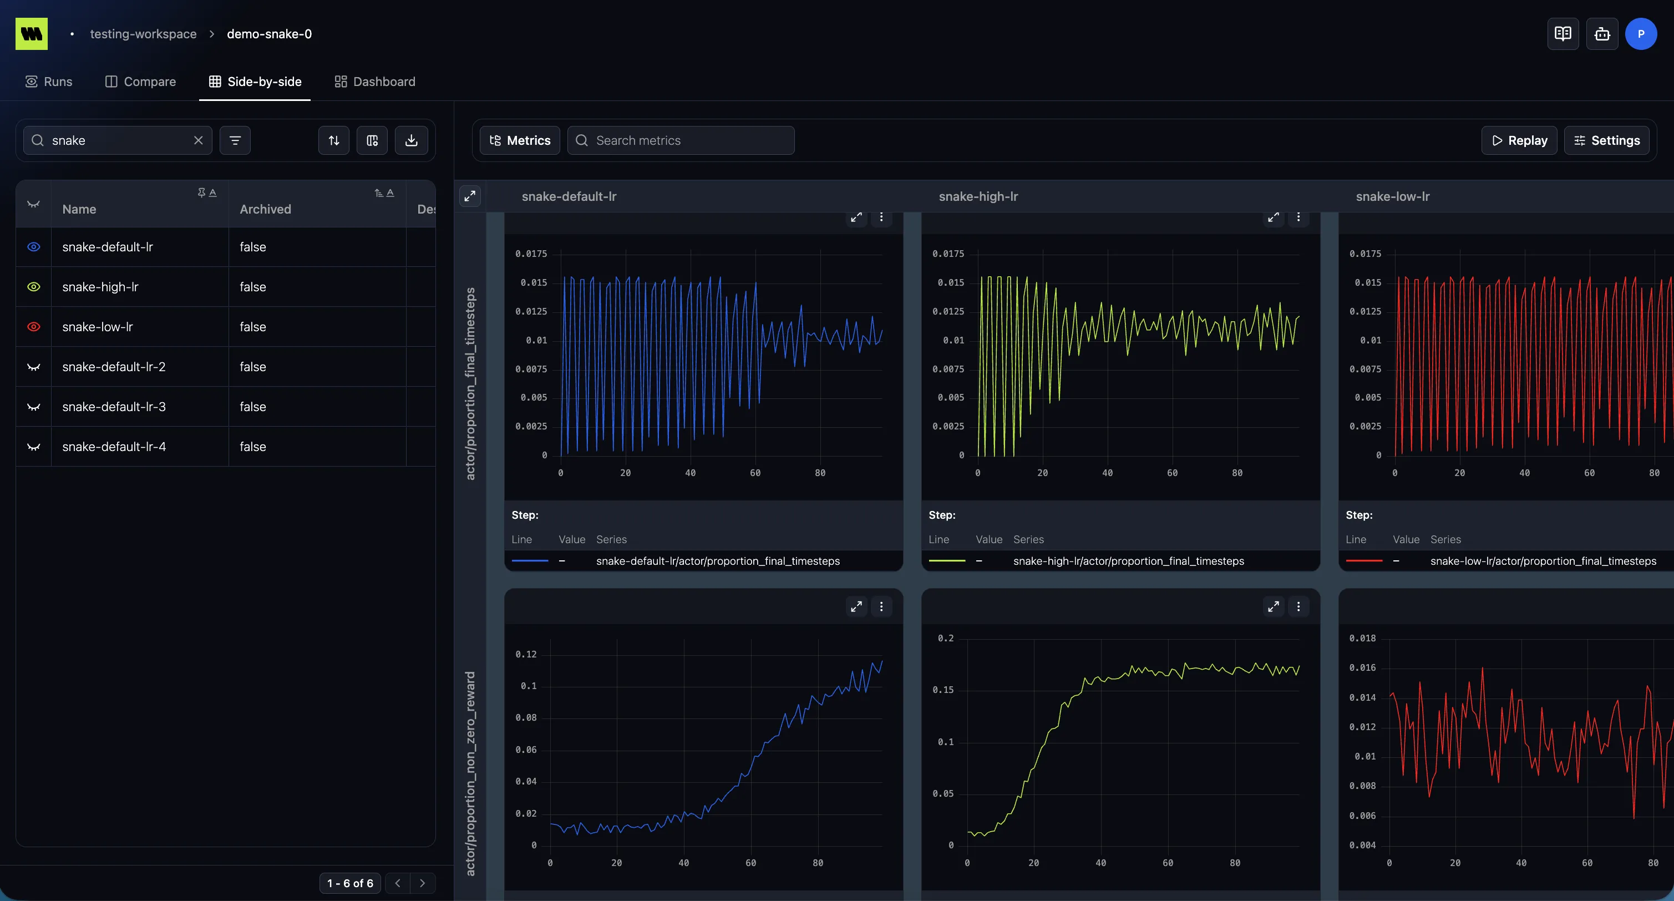This screenshot has height=901, width=1674.
Task: Expand snake-default-lr proportion_final_timesteps chart
Action: pos(856,217)
